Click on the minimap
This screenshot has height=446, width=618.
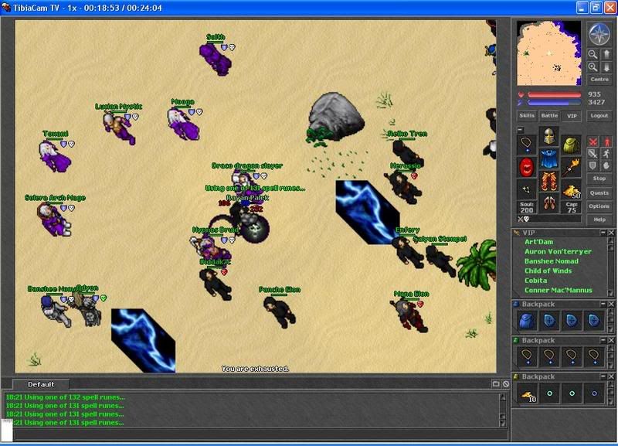[x=548, y=53]
